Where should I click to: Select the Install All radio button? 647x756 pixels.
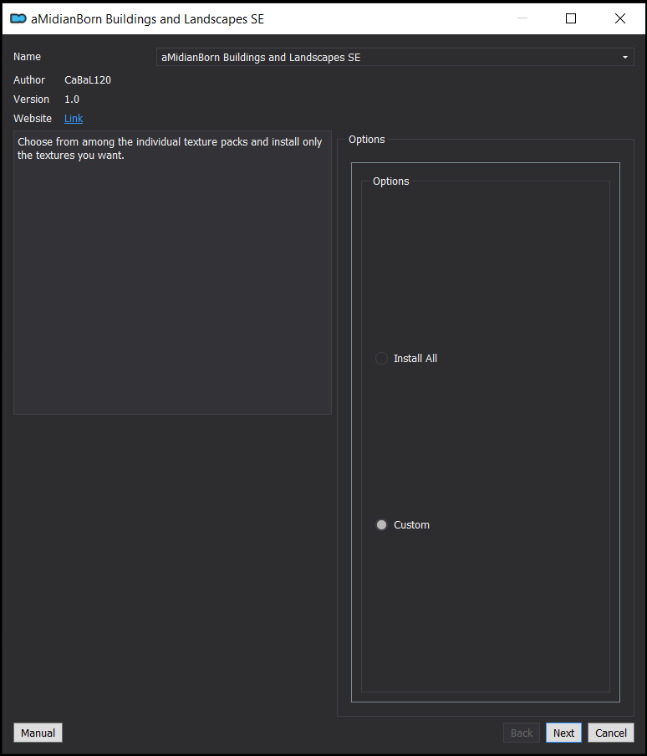coord(381,358)
